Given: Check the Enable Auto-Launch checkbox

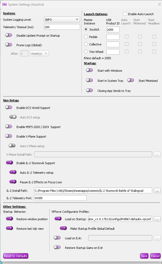Looking at the screenshot, I should click(125, 14).
